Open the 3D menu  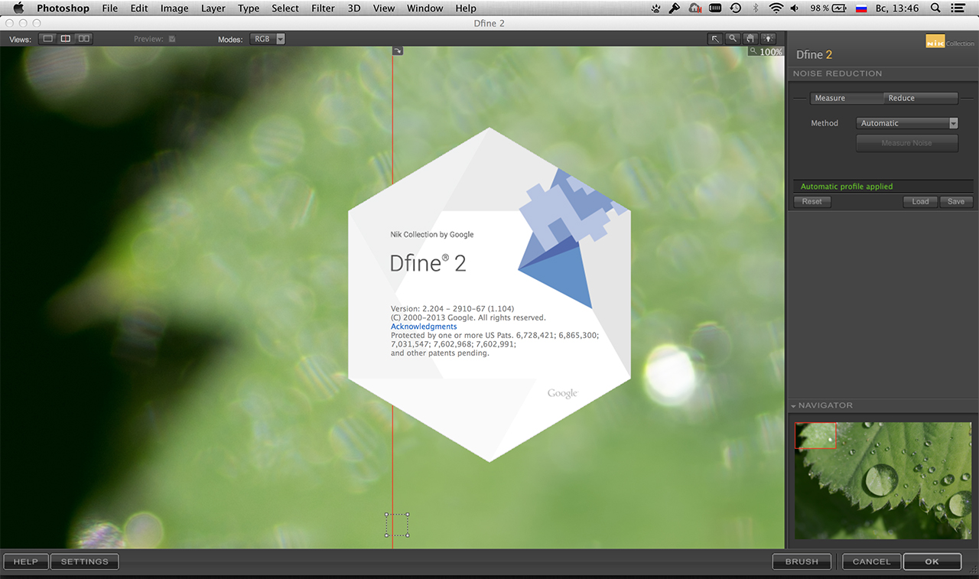pyautogui.click(x=353, y=8)
